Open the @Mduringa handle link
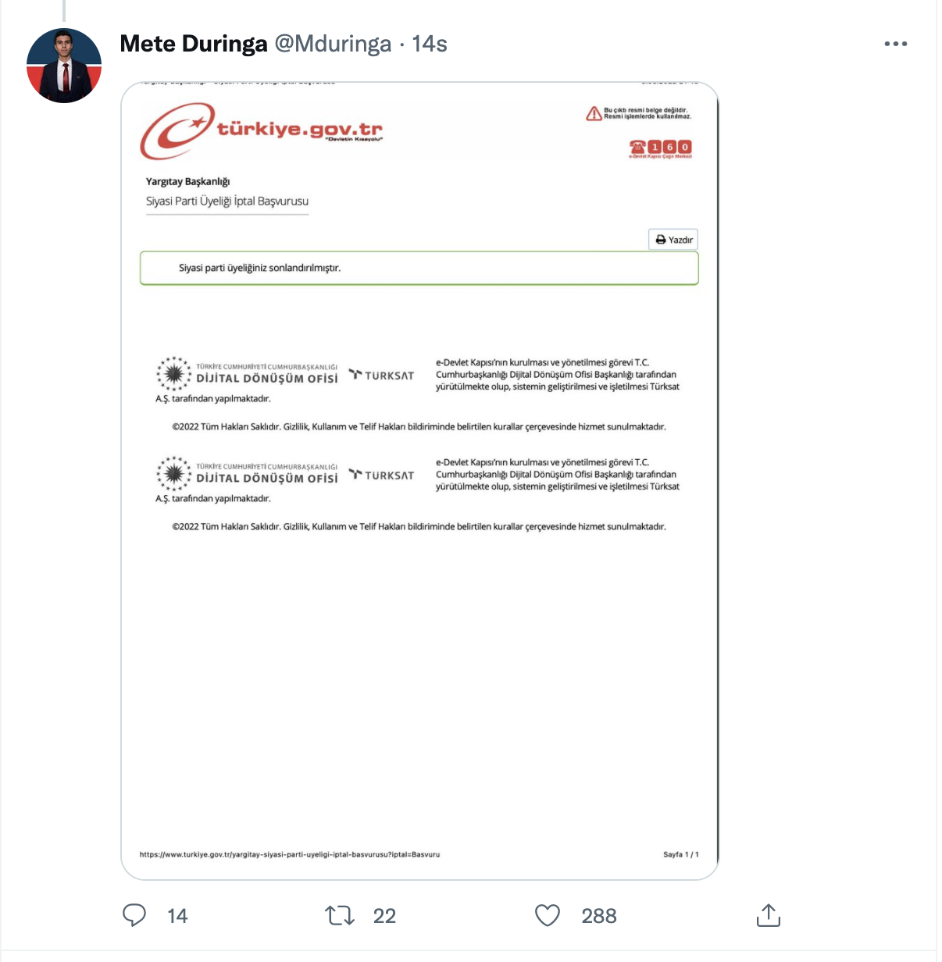The width and height of the screenshot is (942, 962). 333,44
